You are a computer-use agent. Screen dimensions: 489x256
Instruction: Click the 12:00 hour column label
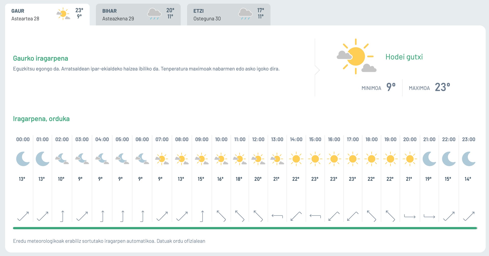point(258,139)
